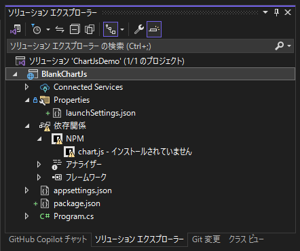
Task: Collapse the NPM node
Action: (x=39, y=139)
